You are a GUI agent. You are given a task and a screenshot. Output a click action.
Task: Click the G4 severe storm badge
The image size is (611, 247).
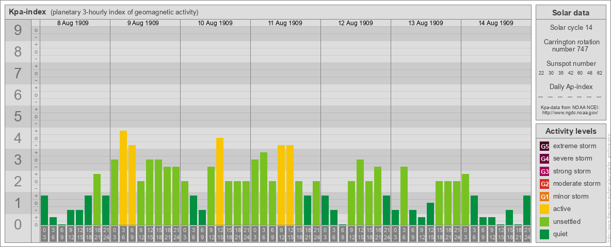[x=544, y=159]
